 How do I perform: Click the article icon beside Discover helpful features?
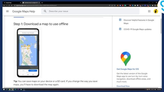point(120,20)
